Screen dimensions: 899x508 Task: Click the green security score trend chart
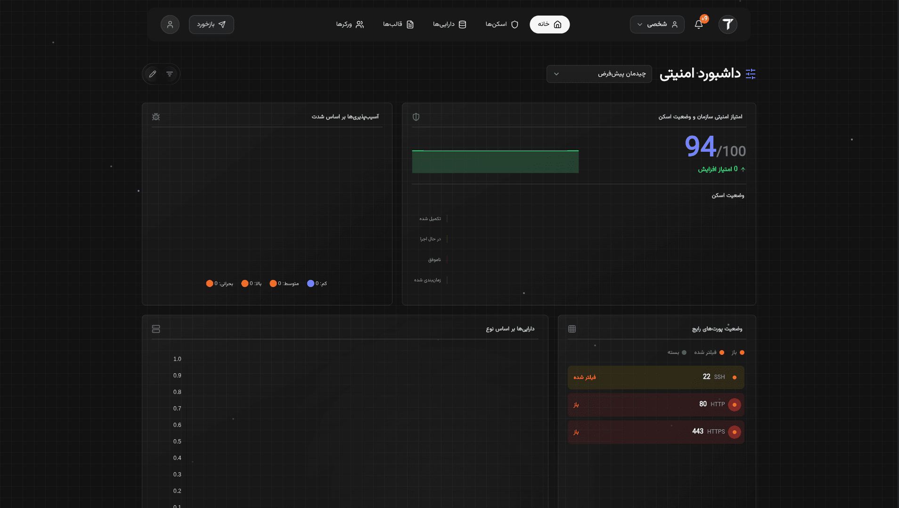click(495, 162)
